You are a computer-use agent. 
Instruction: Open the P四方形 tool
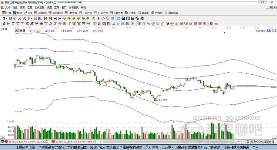(x=40, y=13)
